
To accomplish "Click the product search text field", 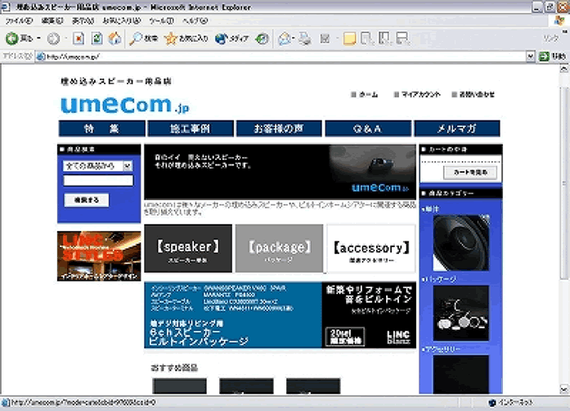I will point(97,180).
